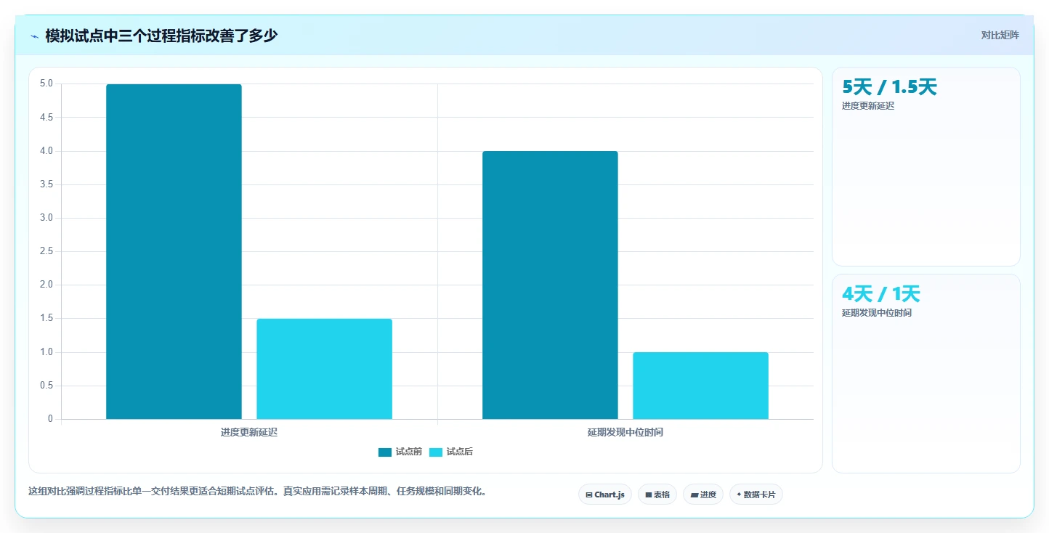The image size is (1049, 533).
Task: Toggle the 试点后 legend entry
Action: click(x=451, y=452)
